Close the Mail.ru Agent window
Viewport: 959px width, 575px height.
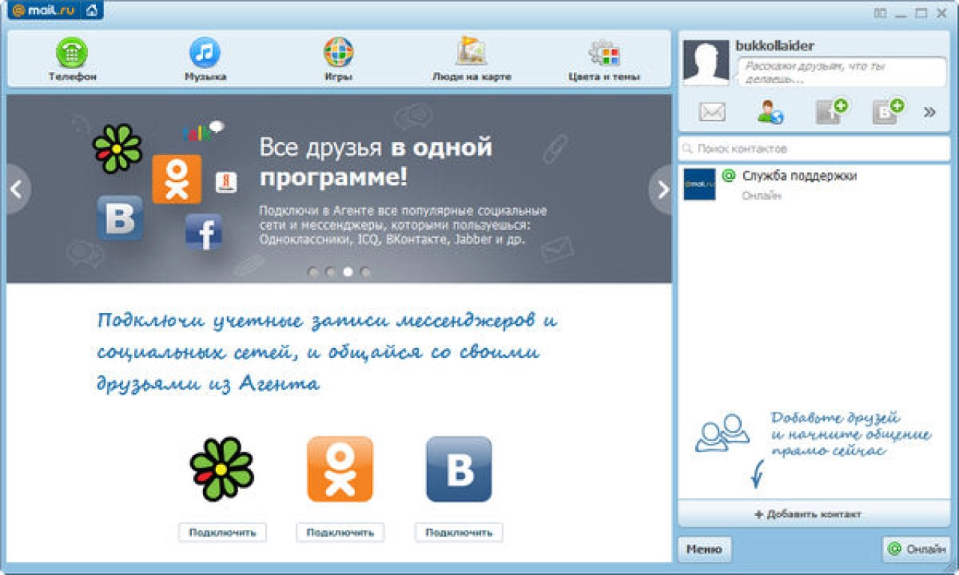point(942,13)
